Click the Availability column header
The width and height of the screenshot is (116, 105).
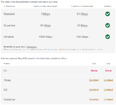(x=108, y=6)
